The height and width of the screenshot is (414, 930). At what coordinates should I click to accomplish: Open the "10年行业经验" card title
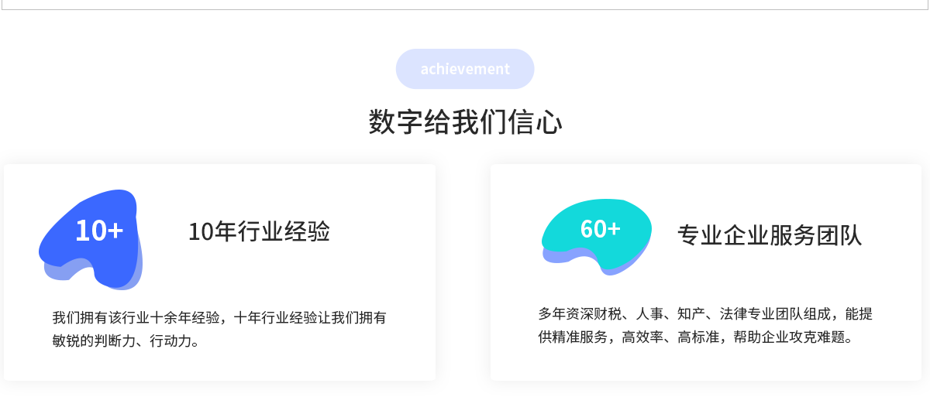click(259, 231)
